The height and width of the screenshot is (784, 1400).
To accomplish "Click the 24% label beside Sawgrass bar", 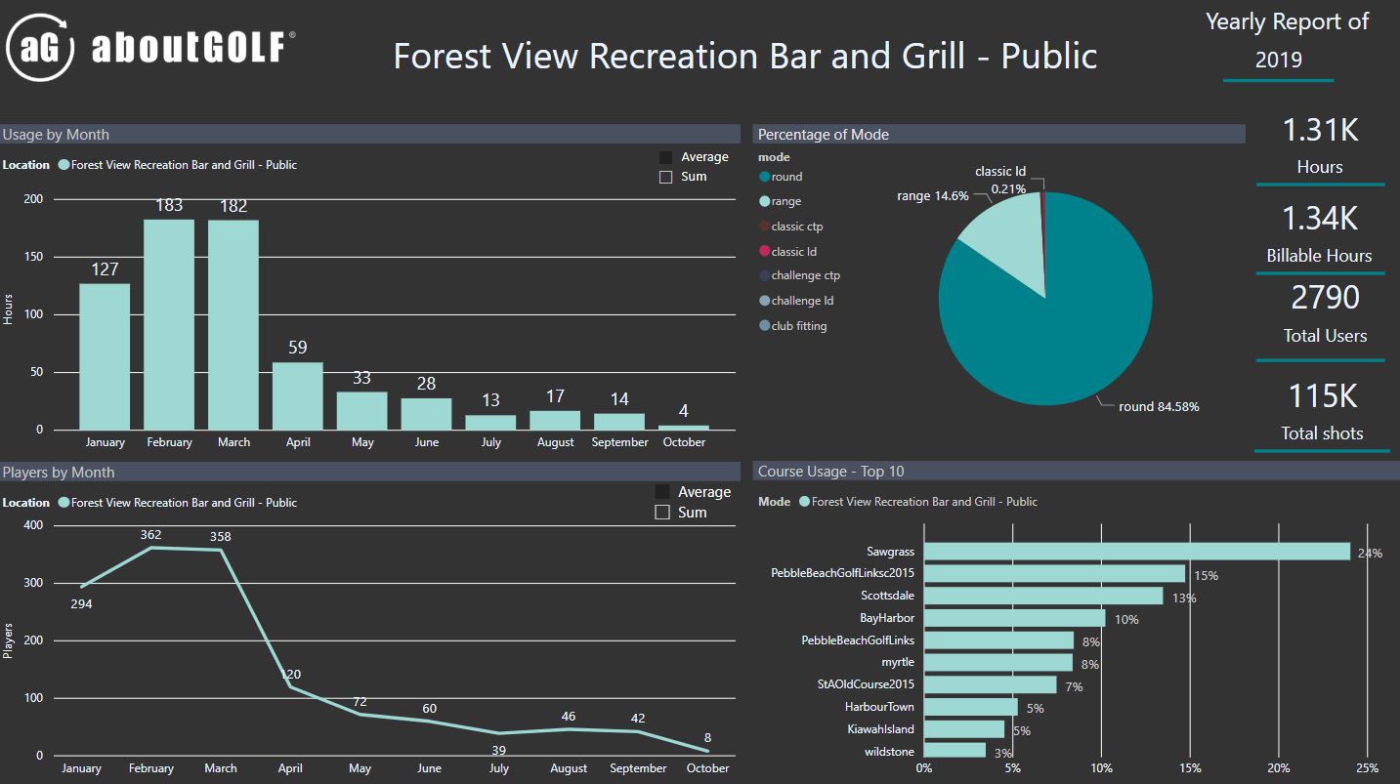I will click(1370, 553).
